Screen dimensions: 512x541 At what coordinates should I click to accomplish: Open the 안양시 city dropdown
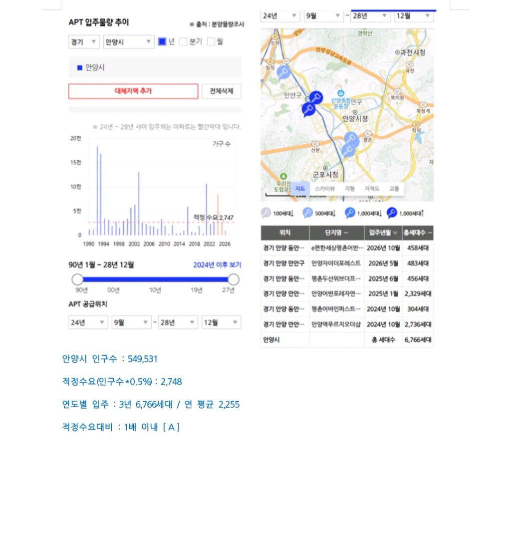click(129, 42)
